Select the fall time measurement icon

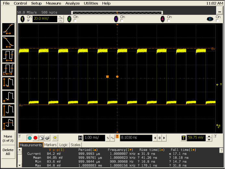click(8, 43)
